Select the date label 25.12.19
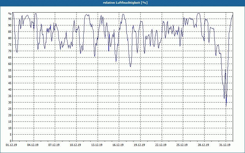This screenshot has height=153, width=245. click(x=182, y=145)
